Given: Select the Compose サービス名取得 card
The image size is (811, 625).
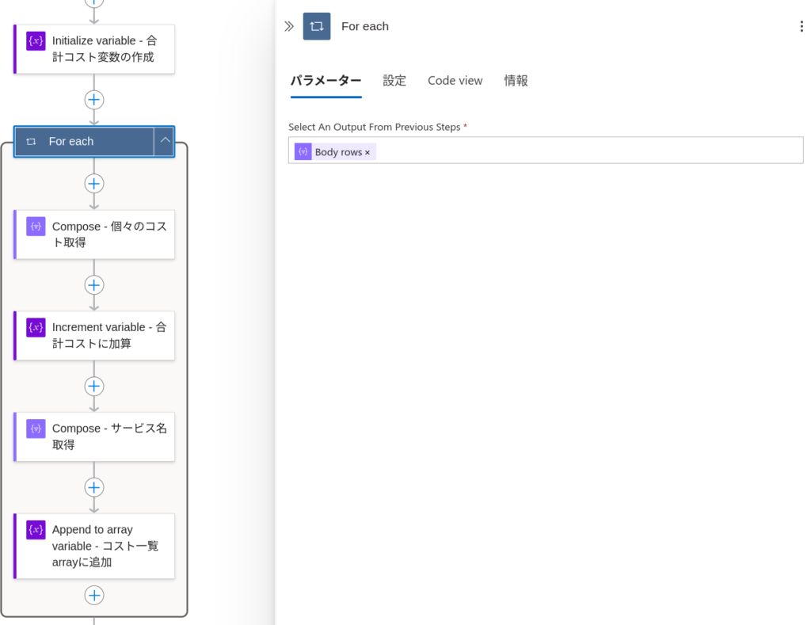Looking at the screenshot, I should [x=94, y=436].
